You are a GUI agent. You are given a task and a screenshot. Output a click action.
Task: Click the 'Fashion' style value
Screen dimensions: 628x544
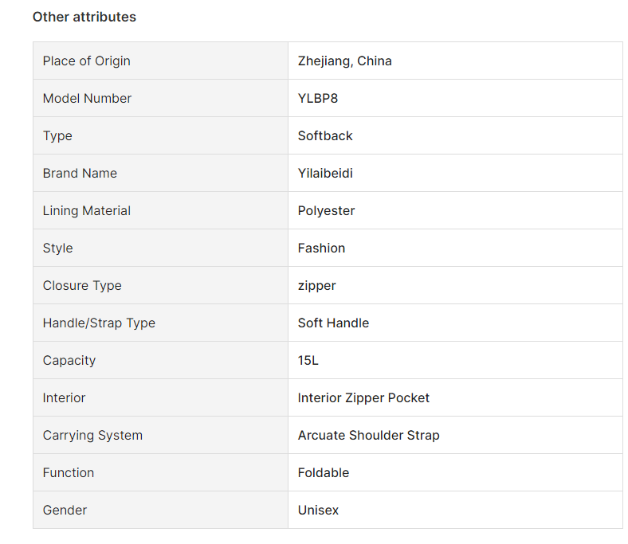click(x=321, y=249)
